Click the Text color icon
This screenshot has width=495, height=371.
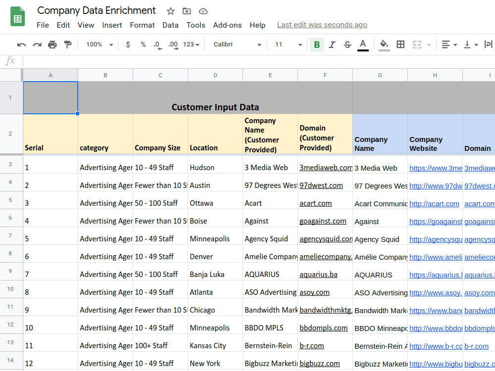363,45
